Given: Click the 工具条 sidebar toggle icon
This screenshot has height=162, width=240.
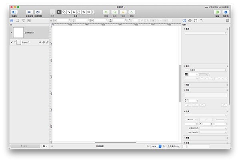Looking at the screenshot, I should [14, 12].
